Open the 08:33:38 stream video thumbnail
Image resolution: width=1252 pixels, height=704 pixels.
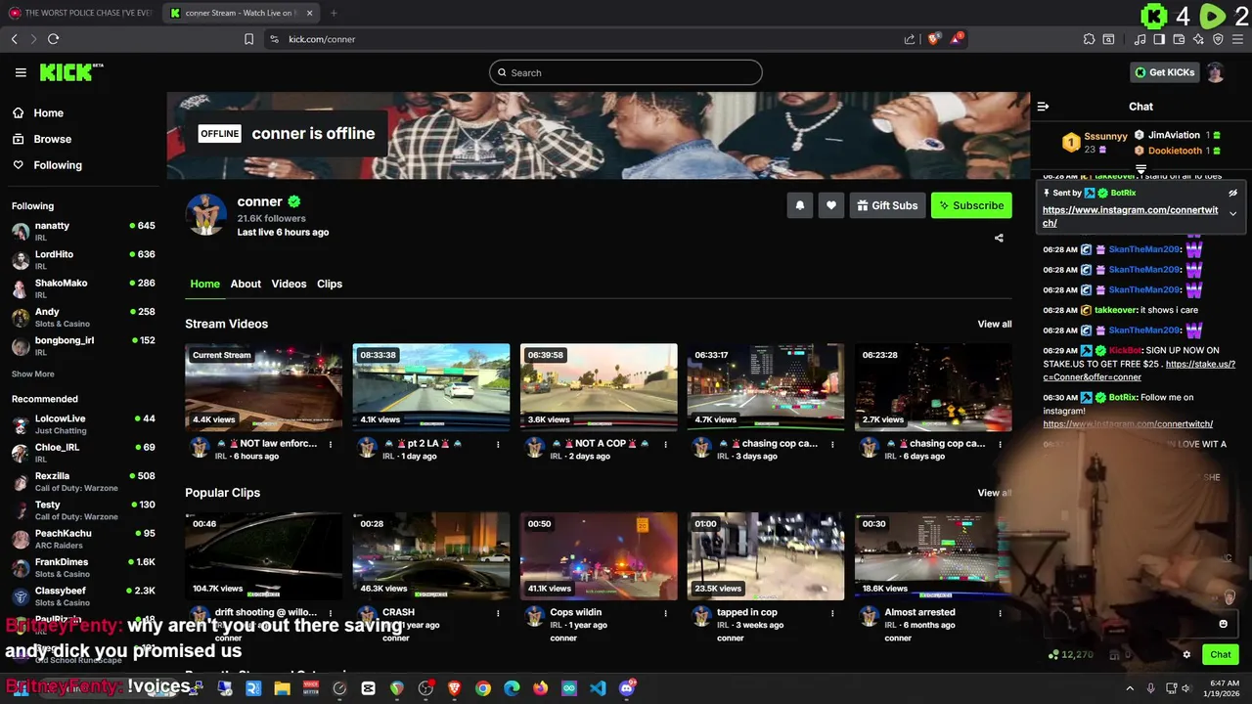point(431,387)
